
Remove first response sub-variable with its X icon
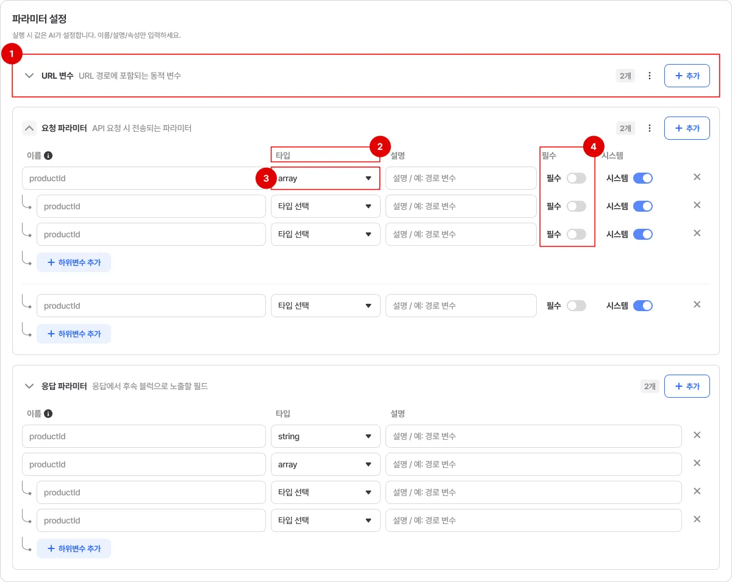coord(697,491)
